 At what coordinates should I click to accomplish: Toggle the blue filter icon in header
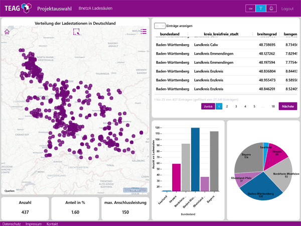coord(261,9)
